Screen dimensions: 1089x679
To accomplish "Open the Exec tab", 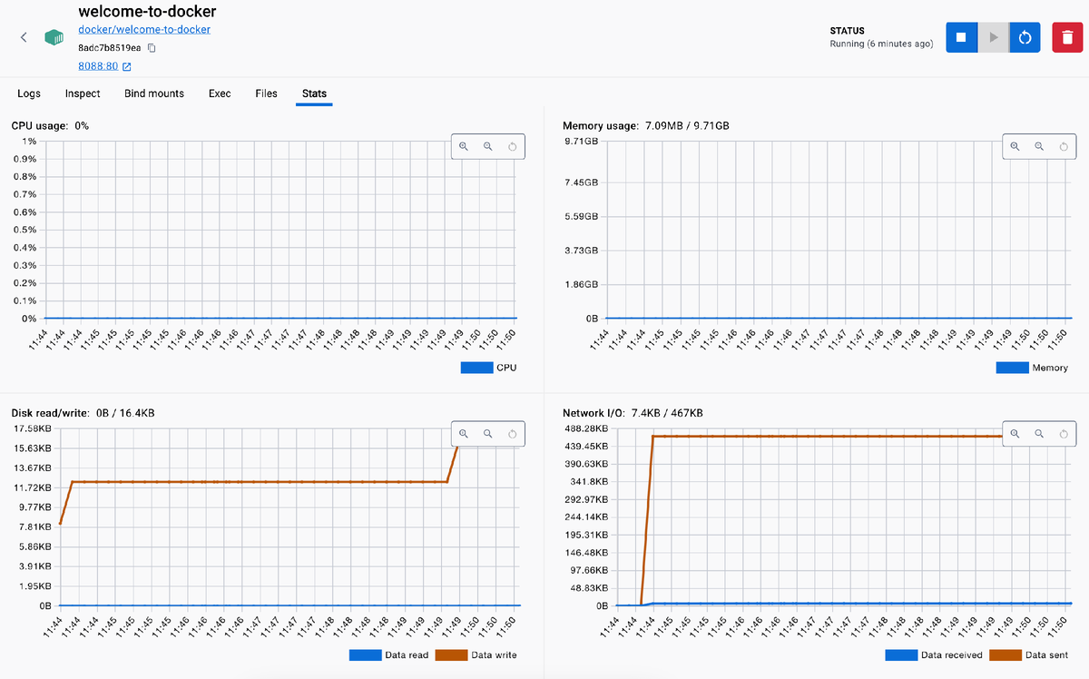I will pyautogui.click(x=220, y=93).
